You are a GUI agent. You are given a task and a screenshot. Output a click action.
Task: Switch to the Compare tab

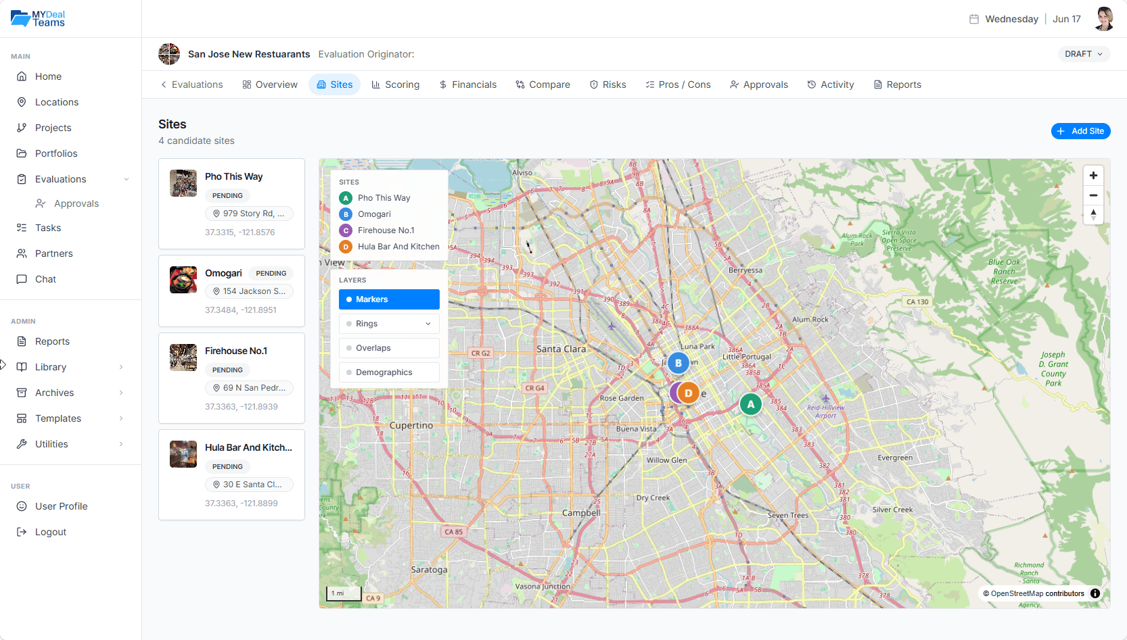[543, 84]
